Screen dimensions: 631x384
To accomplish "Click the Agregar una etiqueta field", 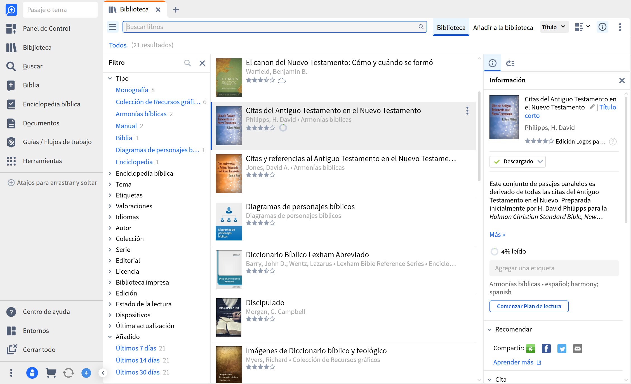I will 554,268.
